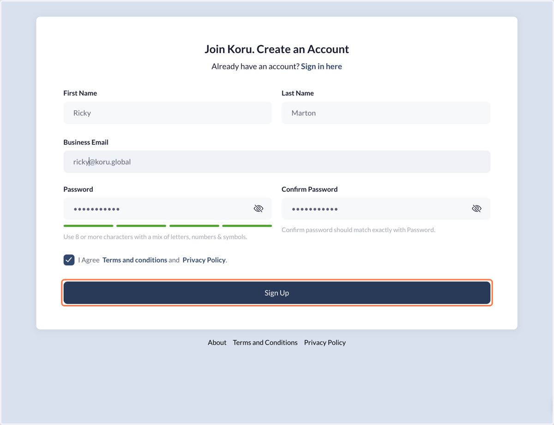The width and height of the screenshot is (554, 425).
Task: Open the Terms and Conditions footer link
Action: tap(265, 342)
